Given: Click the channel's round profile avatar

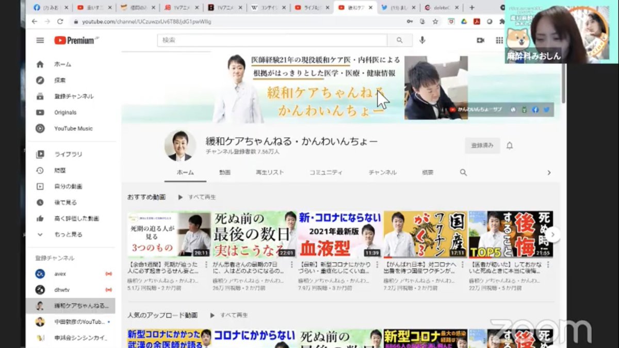Looking at the screenshot, I should pyautogui.click(x=180, y=145).
